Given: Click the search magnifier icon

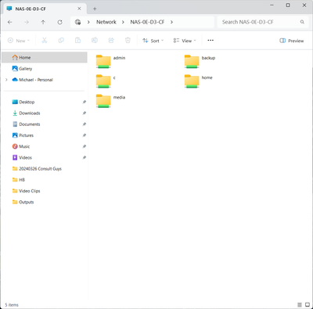Looking at the screenshot, I should pos(302,22).
